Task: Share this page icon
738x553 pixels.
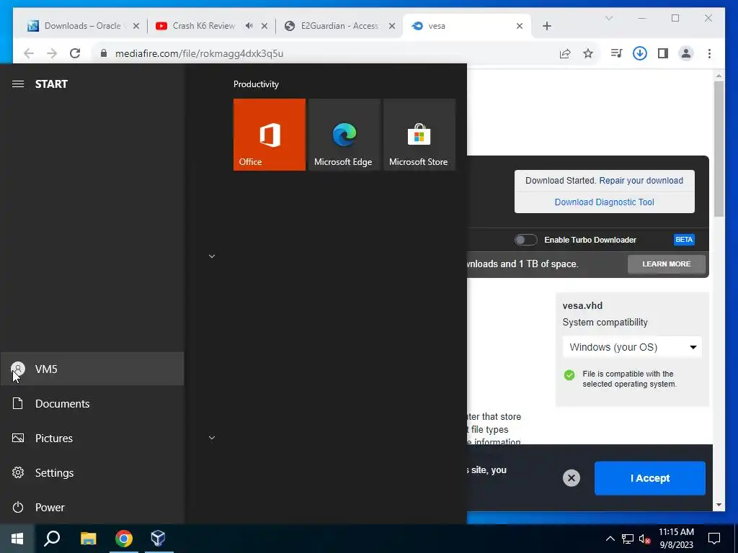Action: [565, 53]
